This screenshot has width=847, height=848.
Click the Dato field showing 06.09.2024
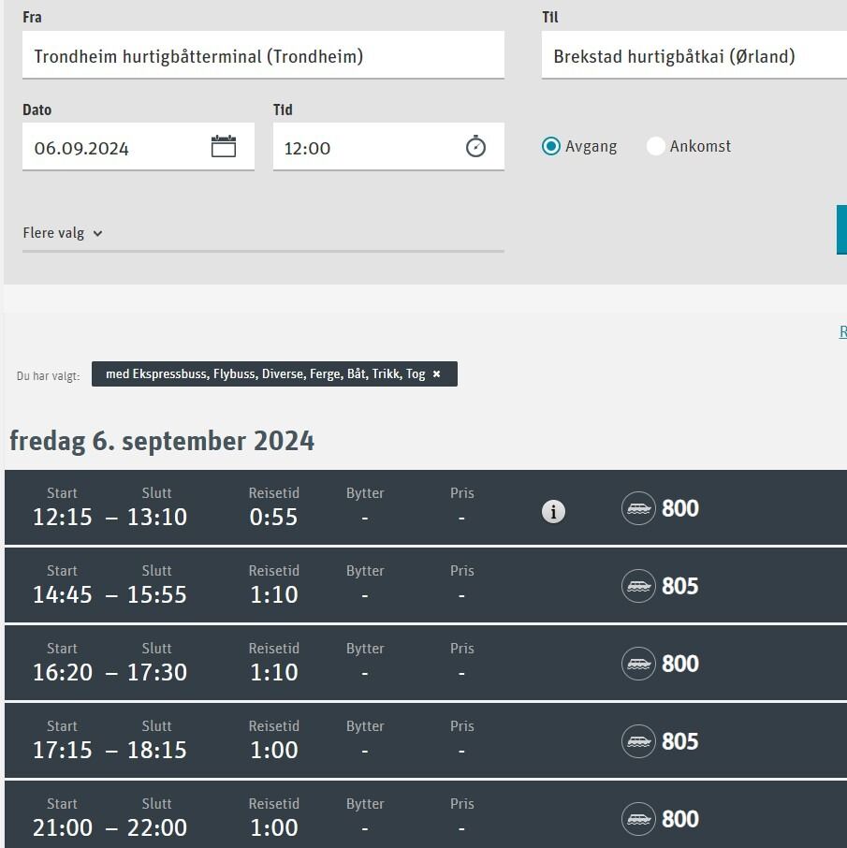tap(139, 147)
